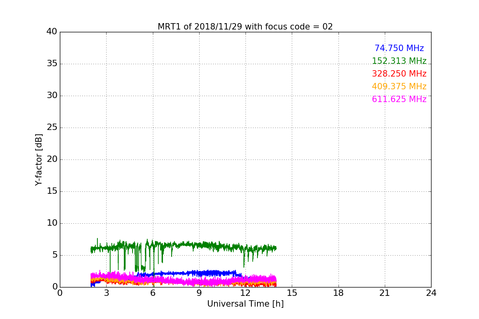
Task: Click the x-axis tick value 21
Action: pos(385,293)
